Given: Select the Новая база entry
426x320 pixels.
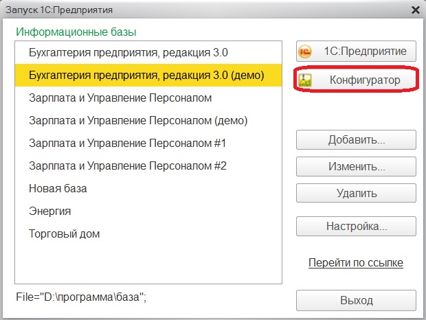Looking at the screenshot, I should [x=148, y=188].
